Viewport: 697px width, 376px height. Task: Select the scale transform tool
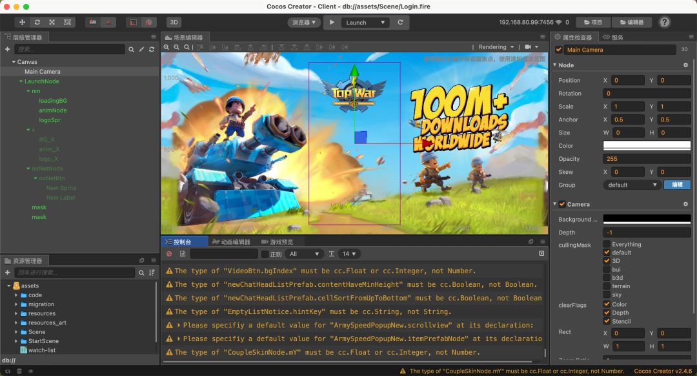pyautogui.click(x=52, y=22)
